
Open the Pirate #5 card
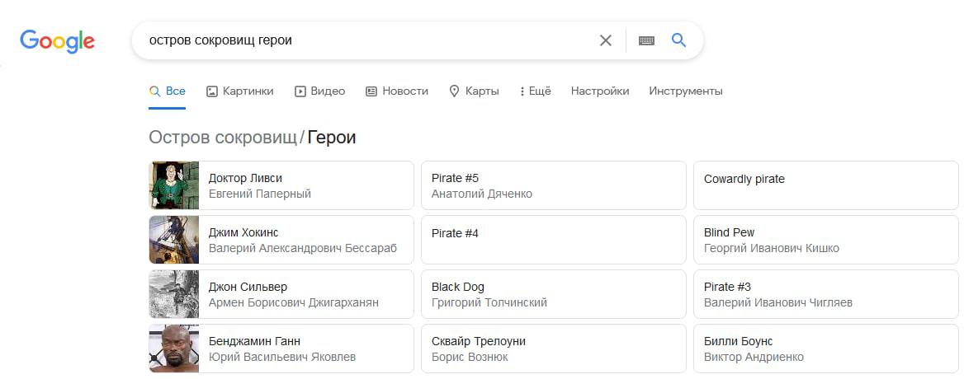[x=553, y=185]
